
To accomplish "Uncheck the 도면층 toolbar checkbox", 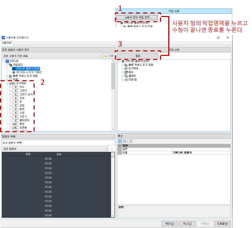I will click(14, 128).
